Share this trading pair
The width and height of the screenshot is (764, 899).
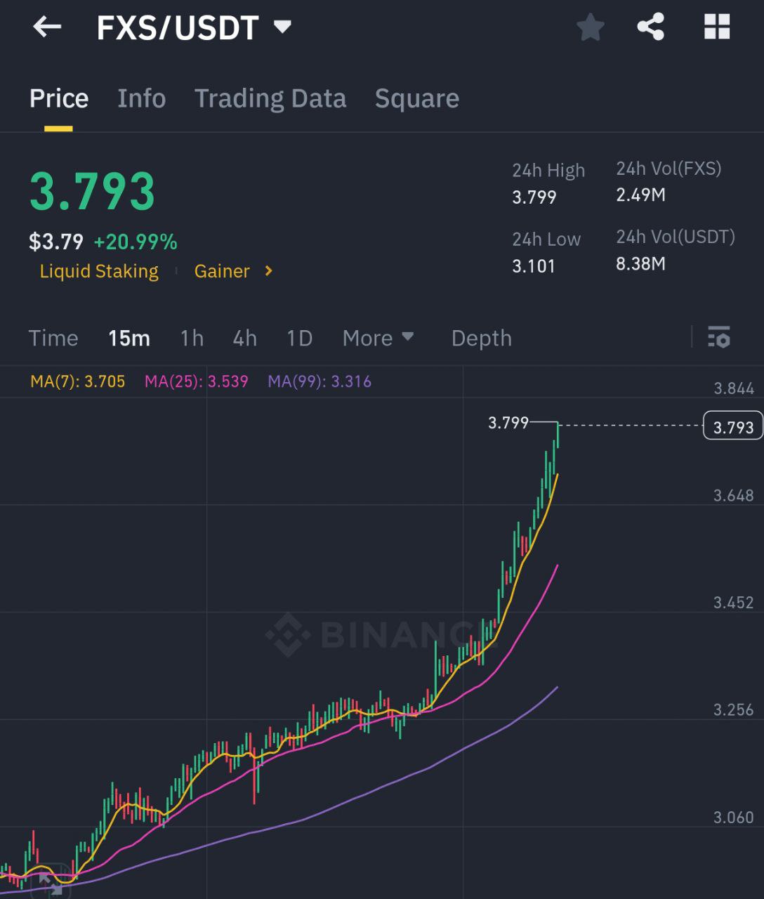click(651, 27)
